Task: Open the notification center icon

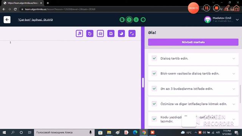Action: (x=236, y=133)
